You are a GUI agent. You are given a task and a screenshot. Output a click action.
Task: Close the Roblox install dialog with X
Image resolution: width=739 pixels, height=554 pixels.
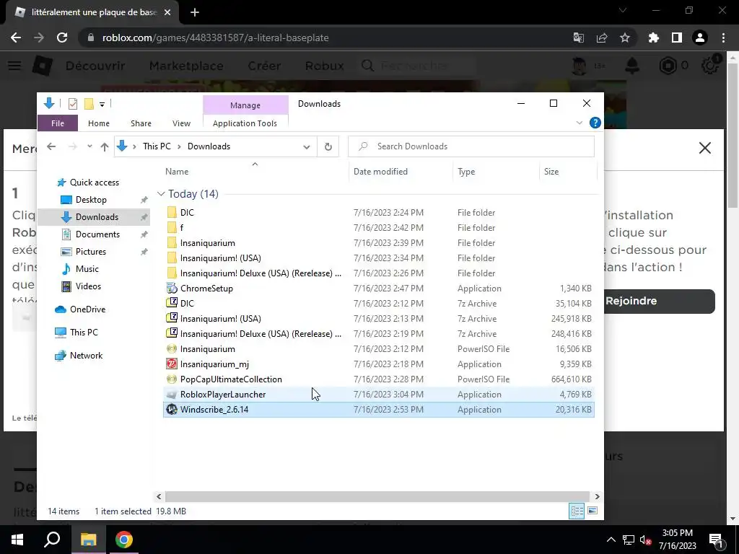pyautogui.click(x=704, y=148)
